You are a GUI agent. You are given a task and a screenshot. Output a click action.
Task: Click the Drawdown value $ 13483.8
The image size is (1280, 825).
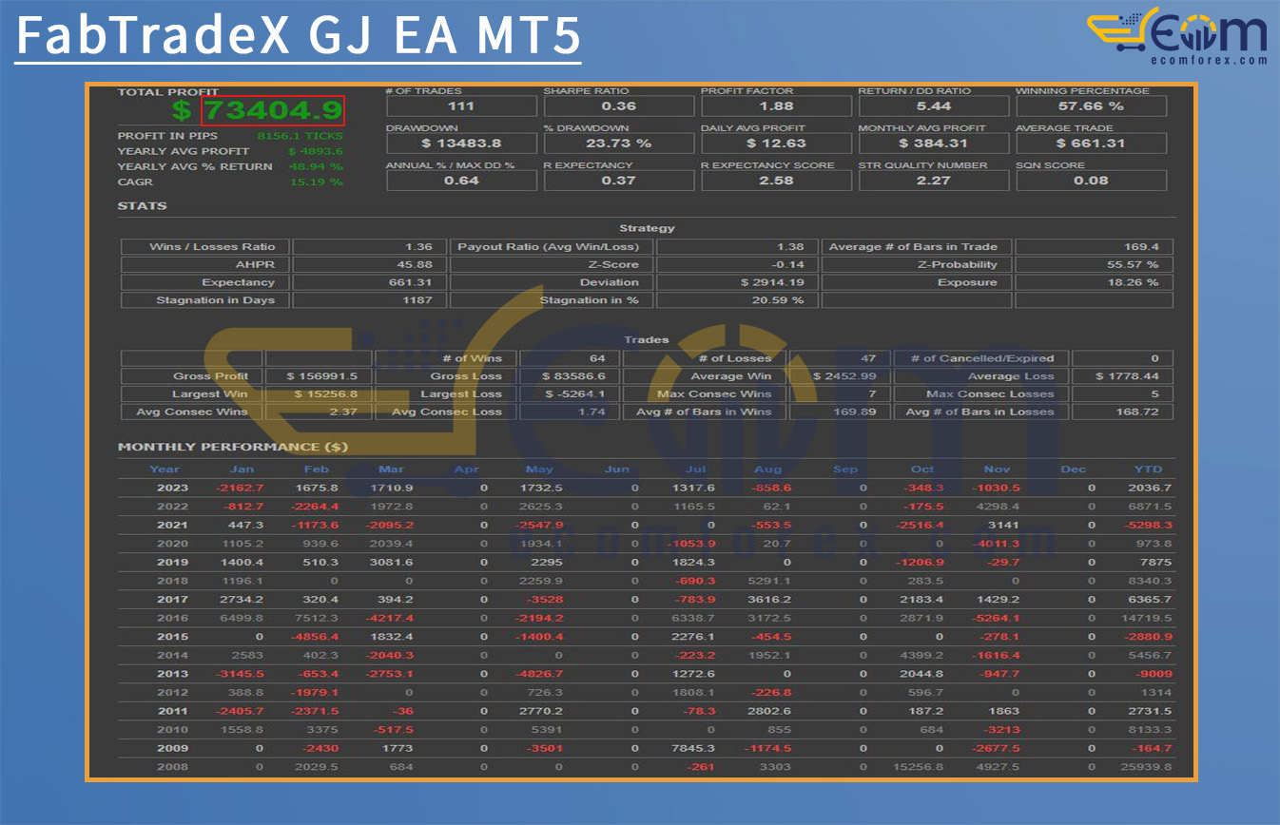coord(460,144)
